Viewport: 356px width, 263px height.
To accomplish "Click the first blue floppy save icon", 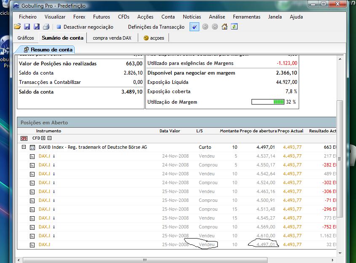I will point(27,27).
